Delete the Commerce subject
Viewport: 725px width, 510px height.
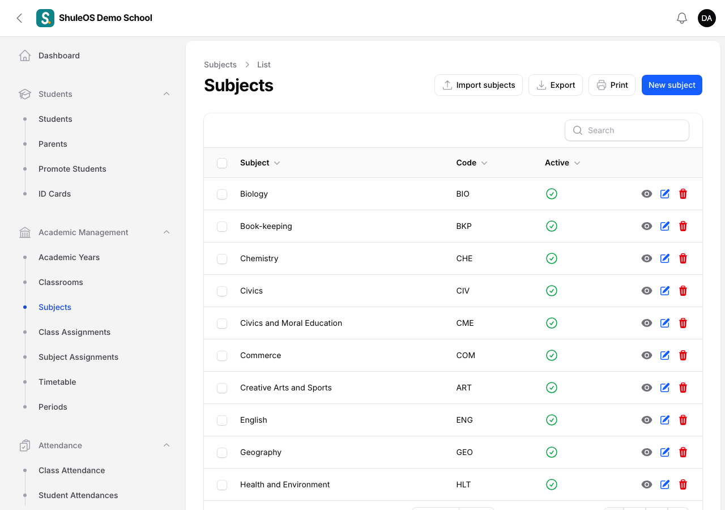(x=683, y=355)
